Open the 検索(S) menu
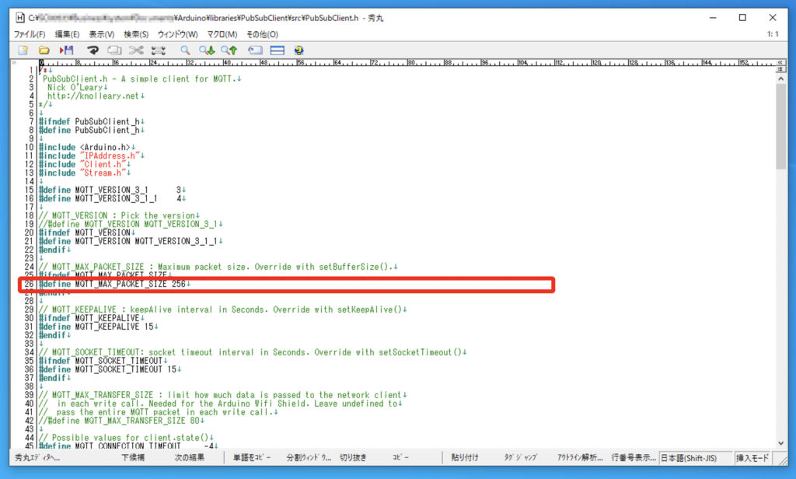 [136, 34]
